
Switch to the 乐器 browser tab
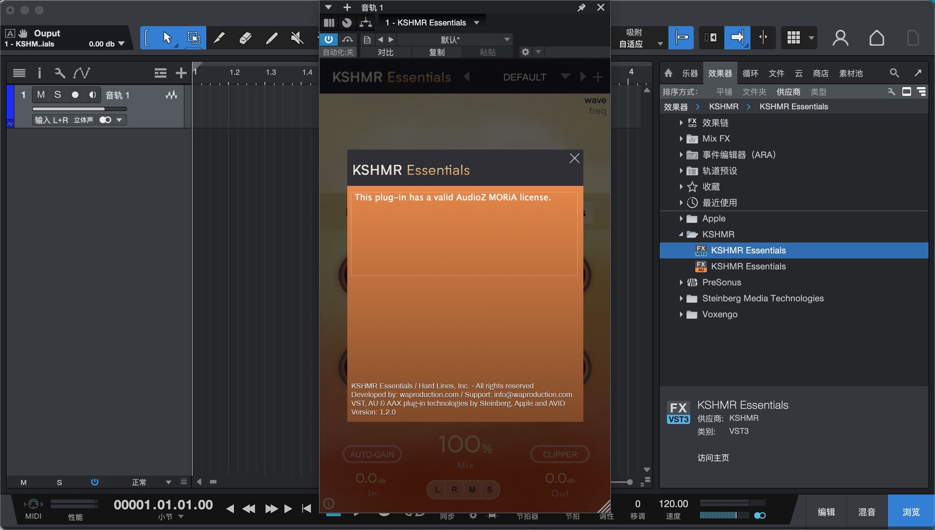[x=690, y=73]
